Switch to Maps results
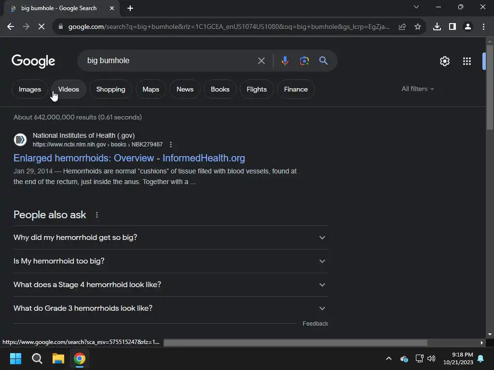494x370 pixels. click(x=151, y=89)
